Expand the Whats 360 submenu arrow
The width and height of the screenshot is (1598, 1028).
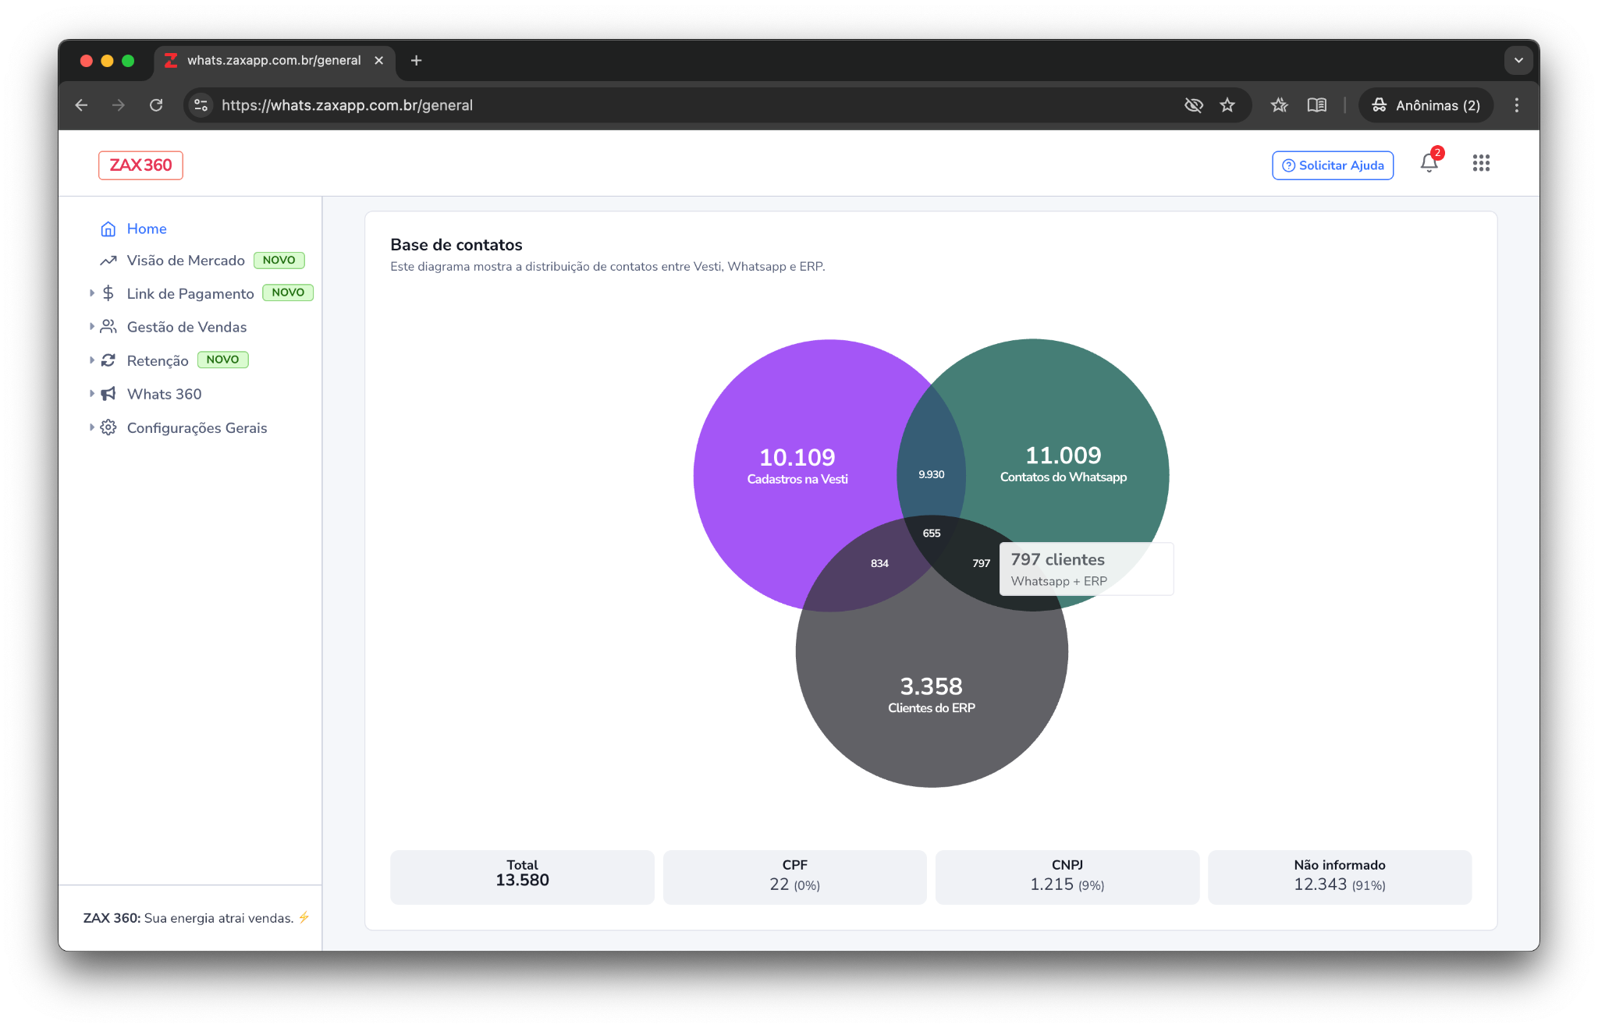pos(92,394)
